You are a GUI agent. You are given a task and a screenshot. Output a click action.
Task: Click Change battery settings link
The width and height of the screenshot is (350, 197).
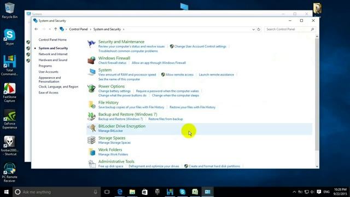(114, 91)
